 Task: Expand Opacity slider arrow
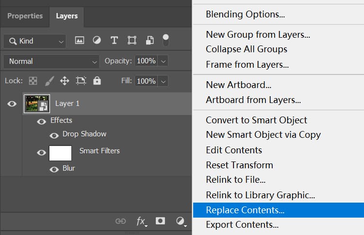coord(163,61)
